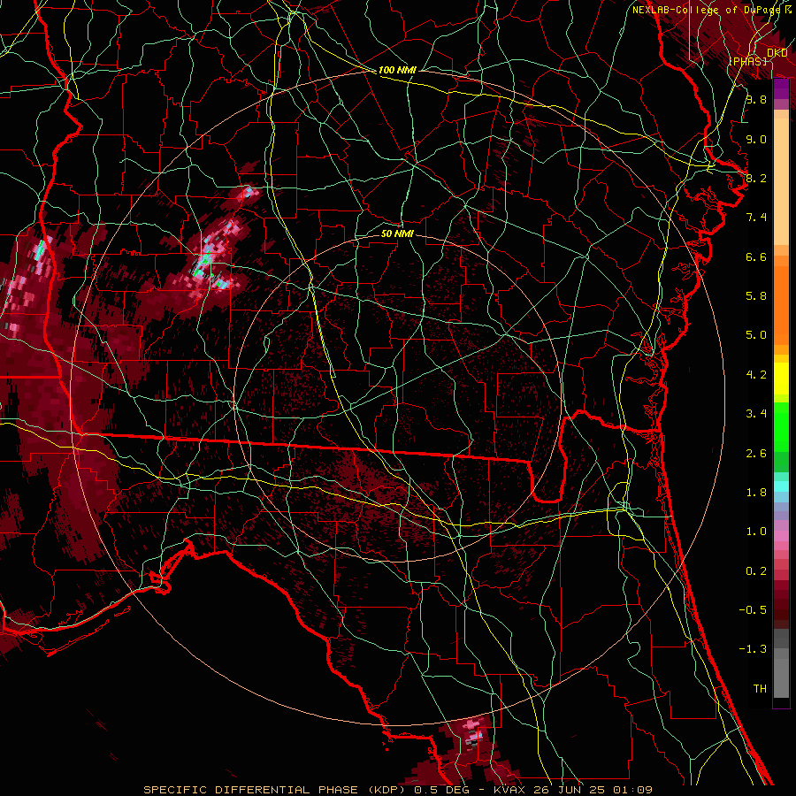This screenshot has height=796, width=796.
Task: Click the 8.2 value on the color scale
Action: (756, 178)
